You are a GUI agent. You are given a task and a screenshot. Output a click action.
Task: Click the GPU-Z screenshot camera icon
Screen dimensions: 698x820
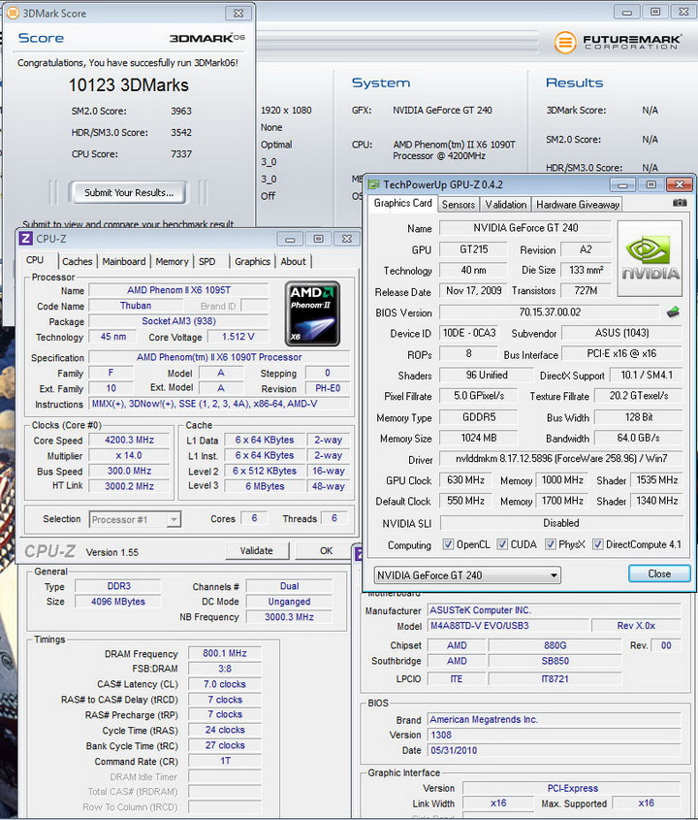click(x=680, y=203)
